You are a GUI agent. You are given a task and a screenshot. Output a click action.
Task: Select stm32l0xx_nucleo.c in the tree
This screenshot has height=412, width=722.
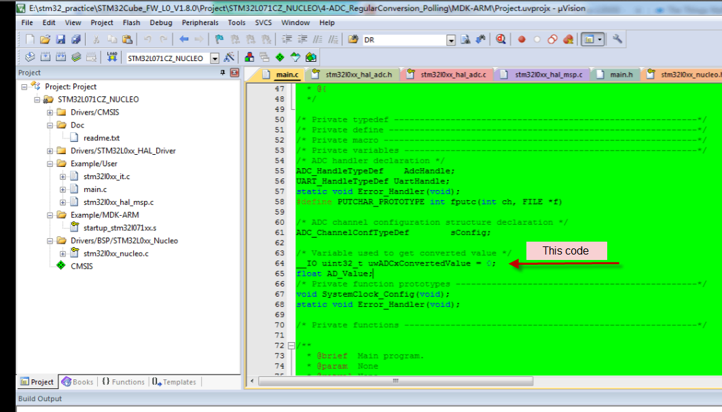point(116,254)
